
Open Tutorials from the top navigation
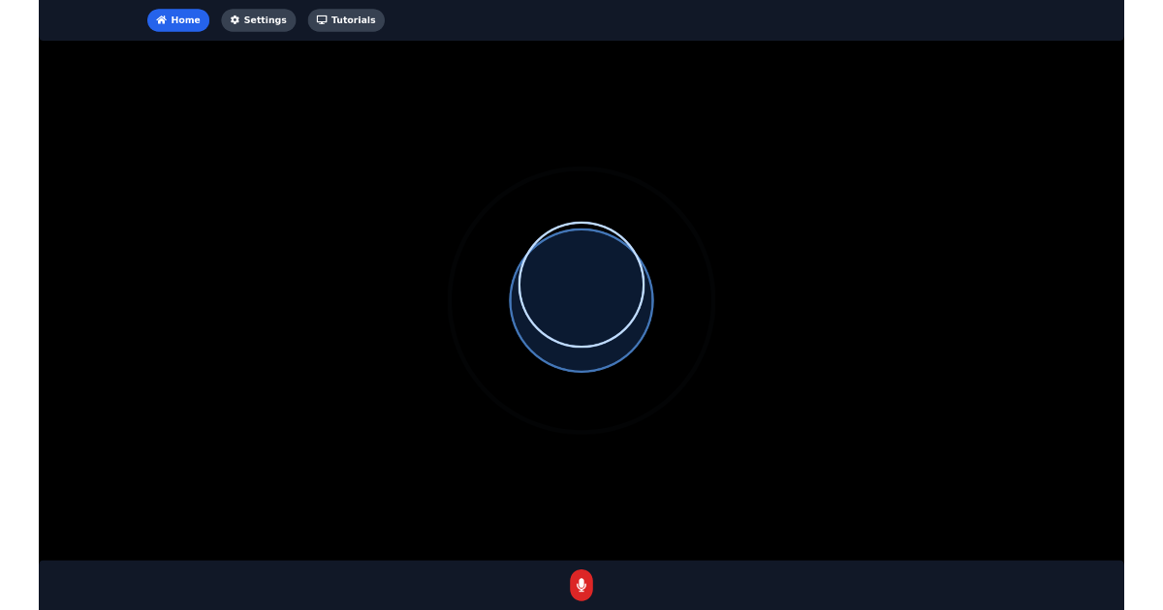346,19
